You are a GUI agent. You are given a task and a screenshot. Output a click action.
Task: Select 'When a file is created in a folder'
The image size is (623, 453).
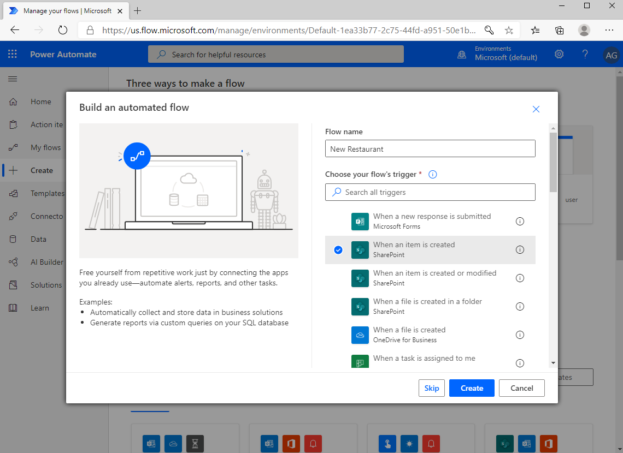[430, 307]
